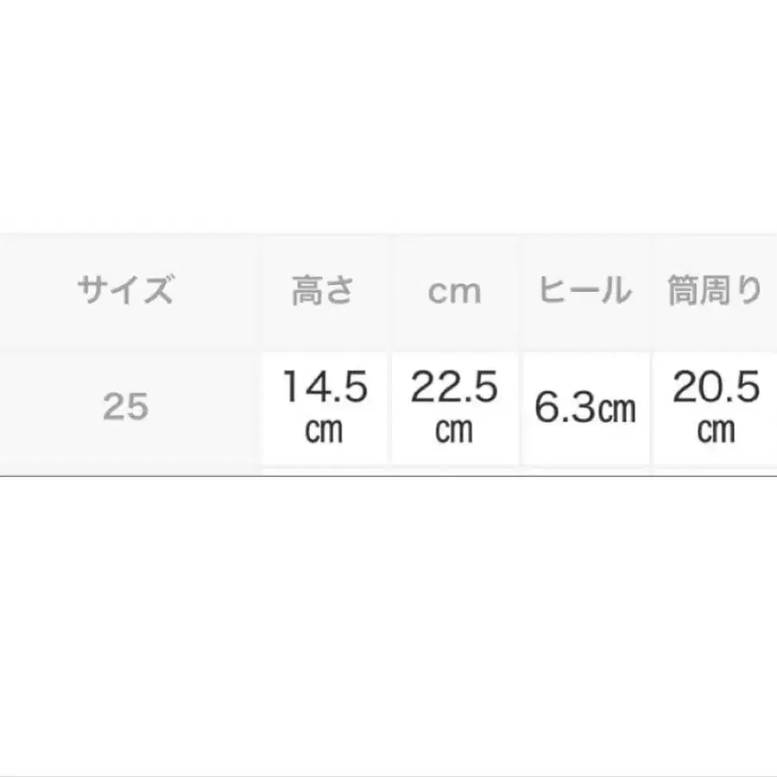This screenshot has height=777, width=777.
Task: Select the 6.3cm heel cell
Action: 585,407
